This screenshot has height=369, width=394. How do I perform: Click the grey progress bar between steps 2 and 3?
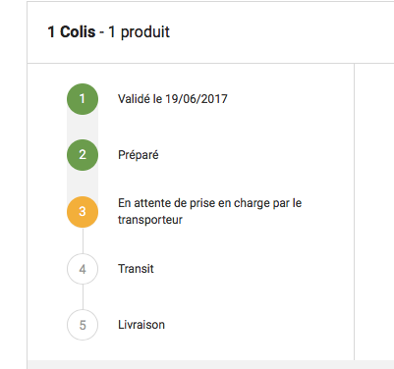83,184
